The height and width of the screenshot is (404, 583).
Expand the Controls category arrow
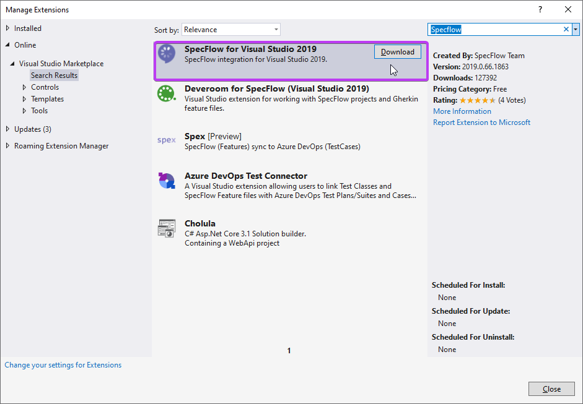(x=25, y=87)
